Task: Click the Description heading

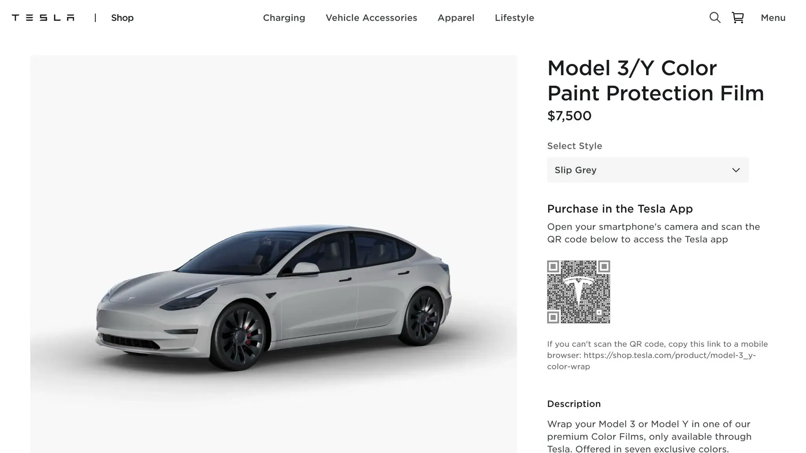Action: click(574, 404)
